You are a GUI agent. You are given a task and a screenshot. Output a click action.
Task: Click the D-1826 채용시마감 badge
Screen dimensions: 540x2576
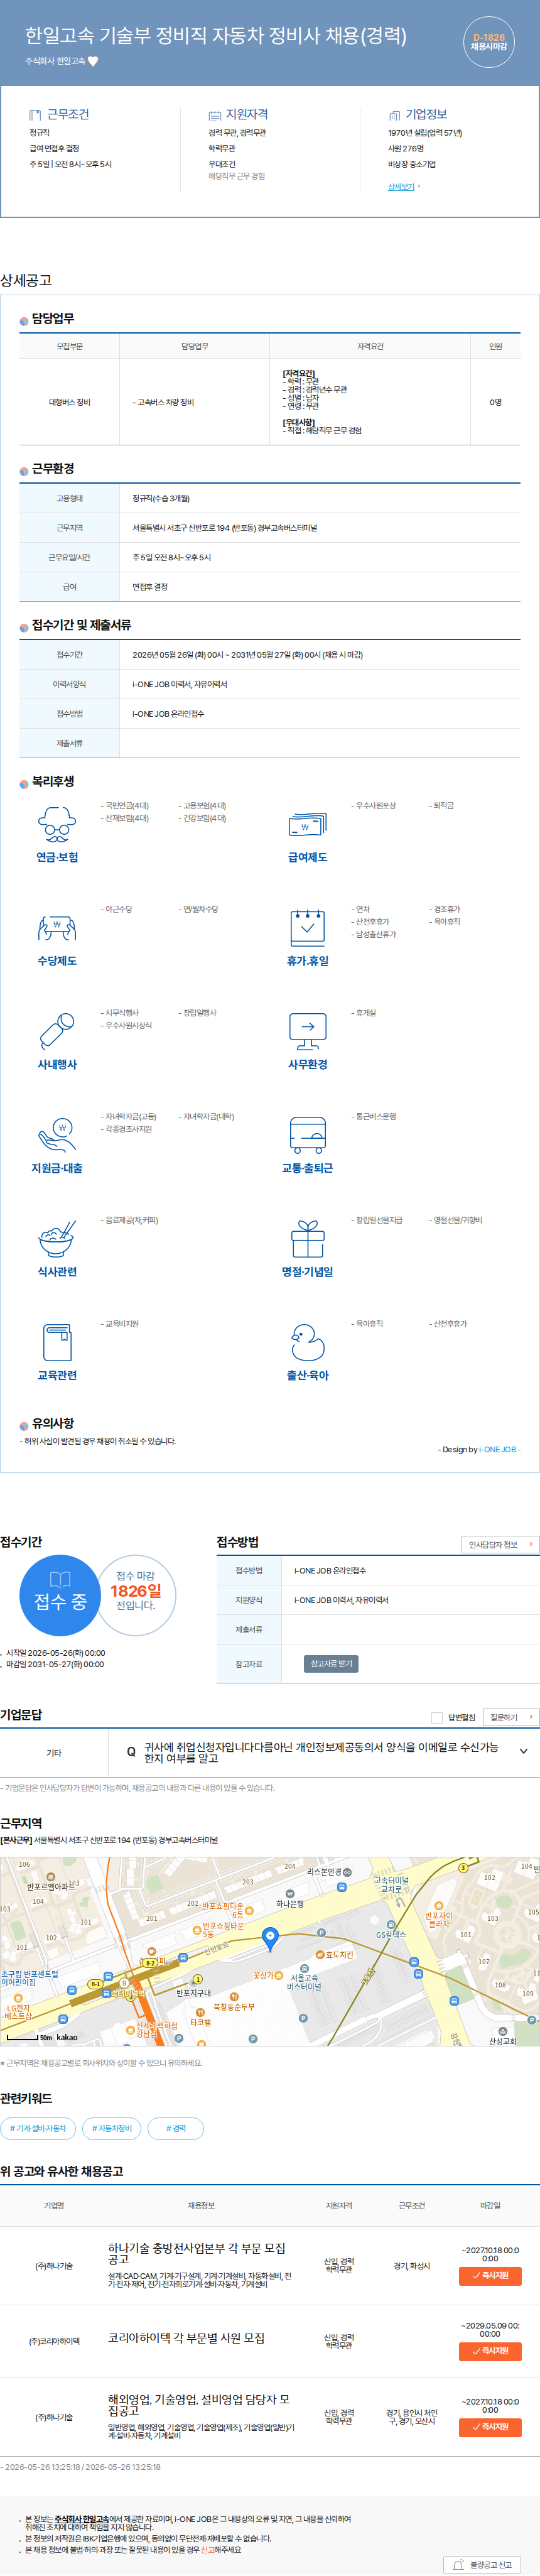click(x=489, y=42)
